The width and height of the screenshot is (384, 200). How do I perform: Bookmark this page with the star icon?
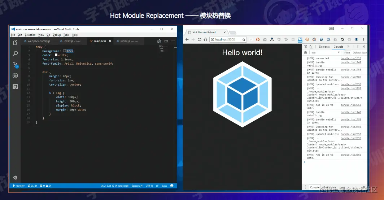coord(244,39)
